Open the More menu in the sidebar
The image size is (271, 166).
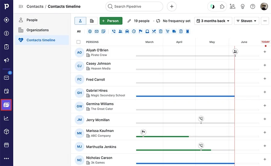pos(6,158)
